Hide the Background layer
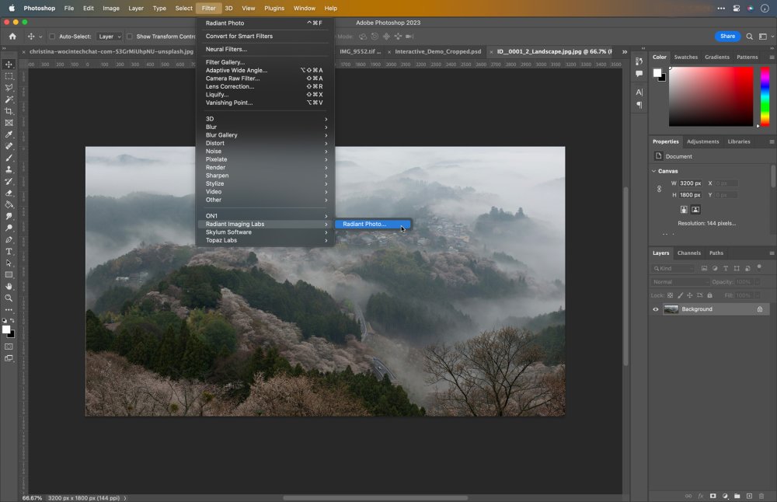Image resolution: width=777 pixels, height=502 pixels. [656, 309]
